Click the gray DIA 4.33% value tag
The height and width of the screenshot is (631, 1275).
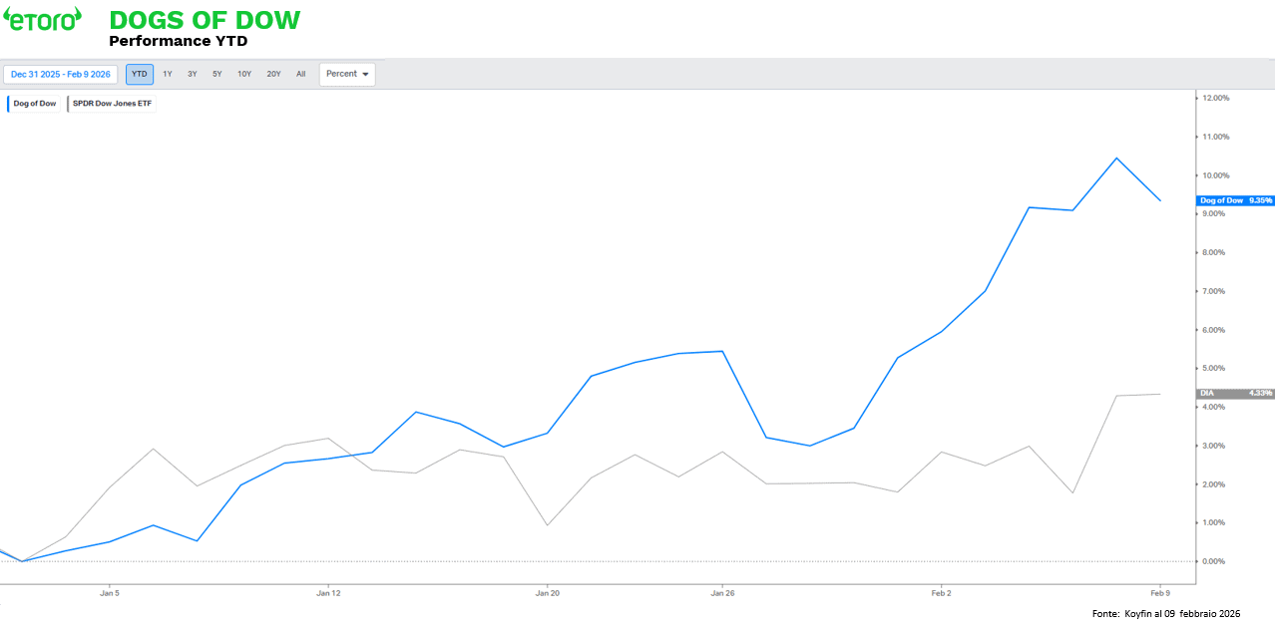1235,394
